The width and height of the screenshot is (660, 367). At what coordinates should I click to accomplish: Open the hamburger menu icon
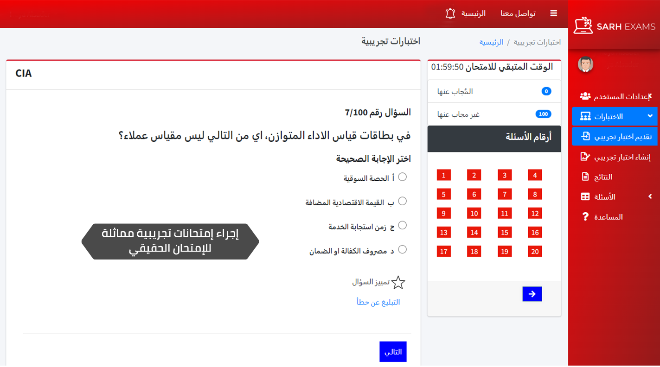click(553, 13)
